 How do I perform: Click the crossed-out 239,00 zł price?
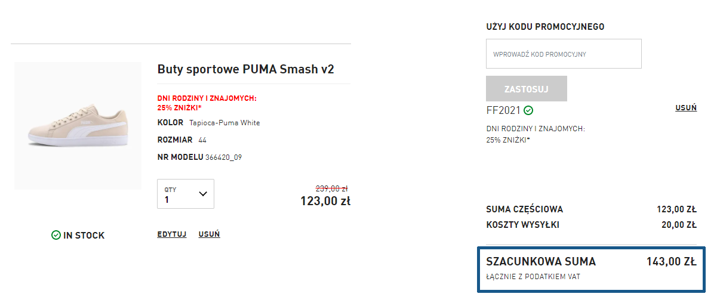[x=332, y=187]
